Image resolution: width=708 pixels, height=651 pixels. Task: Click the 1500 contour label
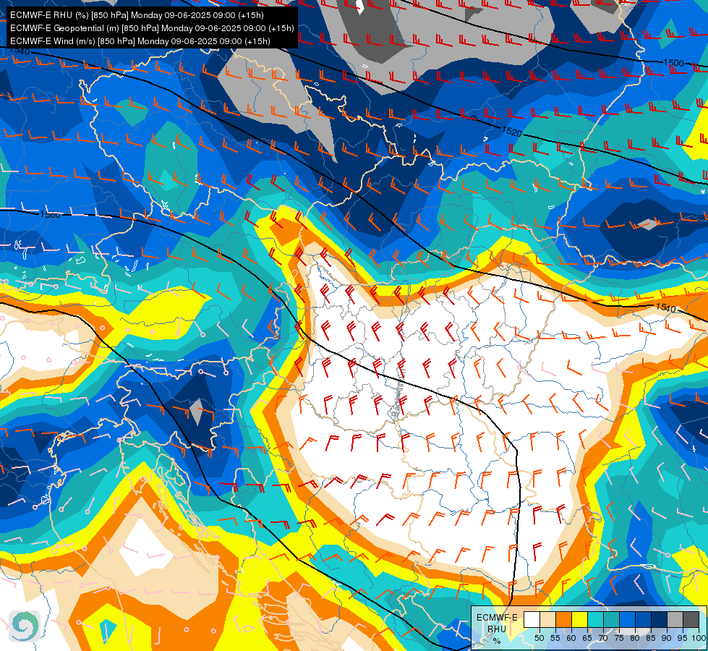(674, 63)
